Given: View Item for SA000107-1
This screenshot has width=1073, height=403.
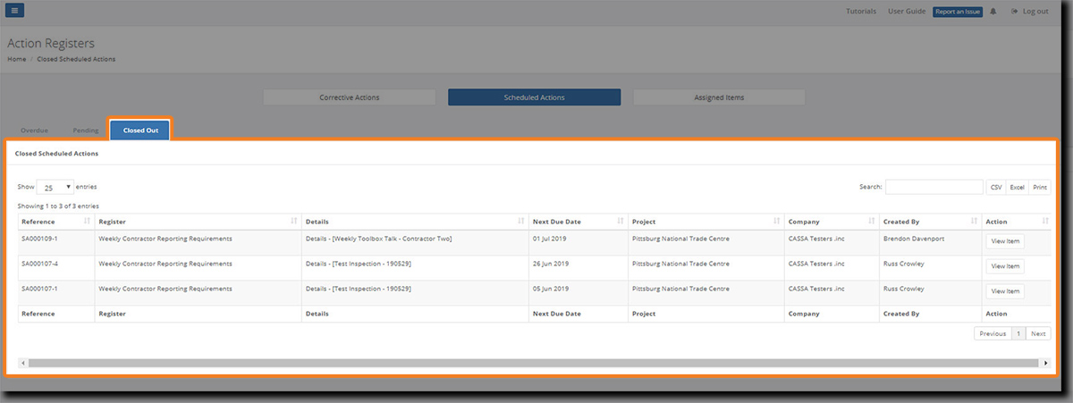Looking at the screenshot, I should point(1005,291).
